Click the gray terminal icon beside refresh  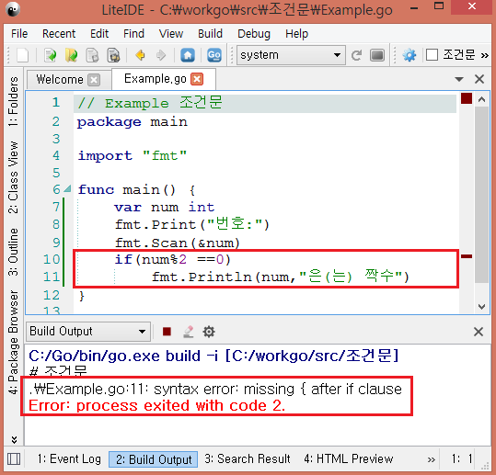coord(377,55)
